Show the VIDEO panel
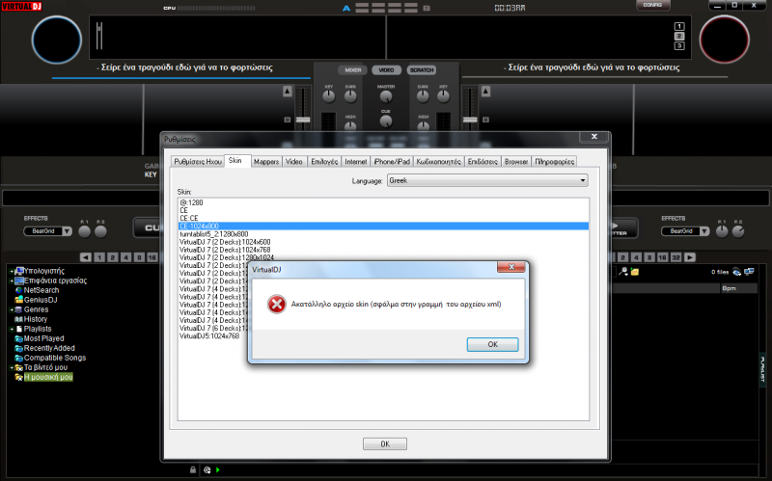772x481 pixels. (387, 69)
